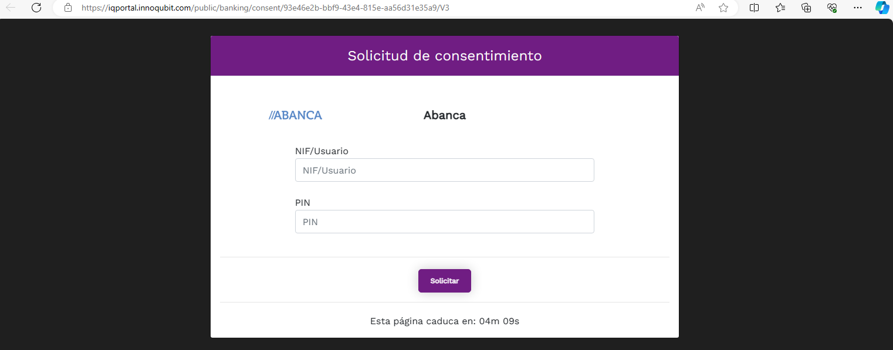Click the page expiry countdown text
893x350 pixels.
[x=444, y=321]
